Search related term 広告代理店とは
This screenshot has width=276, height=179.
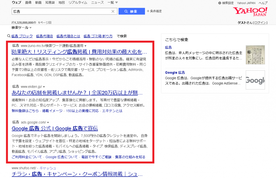[68, 36]
